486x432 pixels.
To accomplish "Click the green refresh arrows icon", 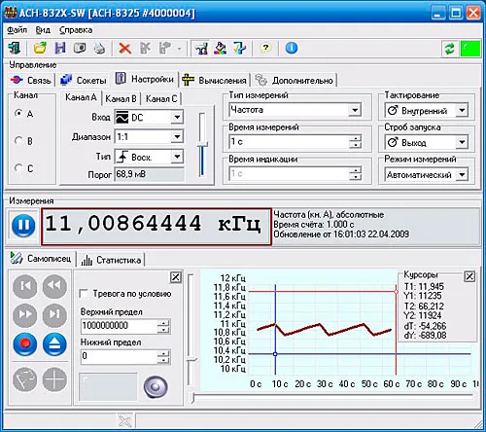I will [449, 49].
